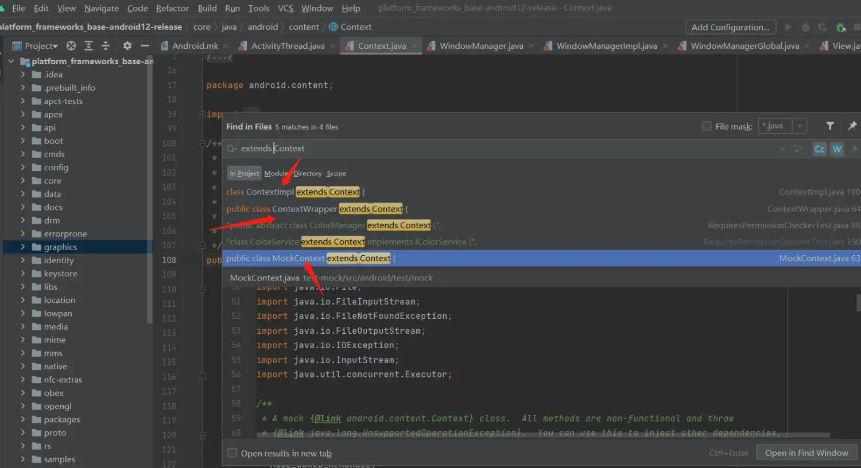The width and height of the screenshot is (861, 468).
Task: Open the Refactor menu
Action: 172,8
